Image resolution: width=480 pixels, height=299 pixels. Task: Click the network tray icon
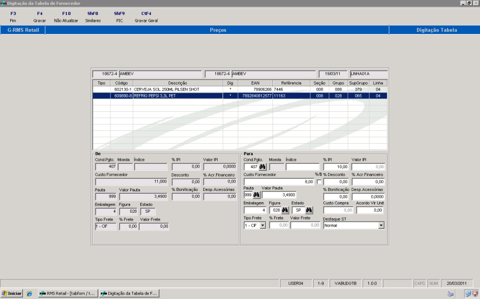pyautogui.click(x=468, y=294)
